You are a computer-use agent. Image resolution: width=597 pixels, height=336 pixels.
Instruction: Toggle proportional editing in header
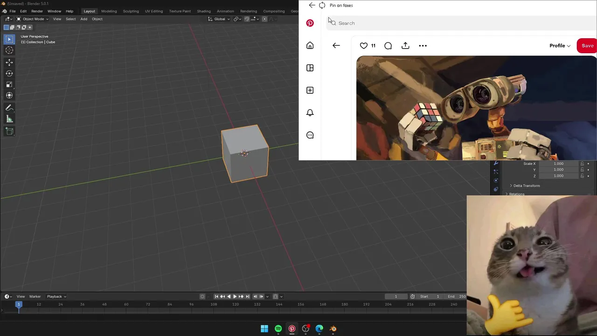click(264, 19)
